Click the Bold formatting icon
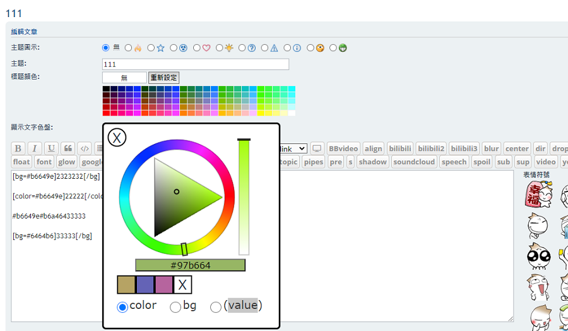568x331 pixels. (x=18, y=148)
